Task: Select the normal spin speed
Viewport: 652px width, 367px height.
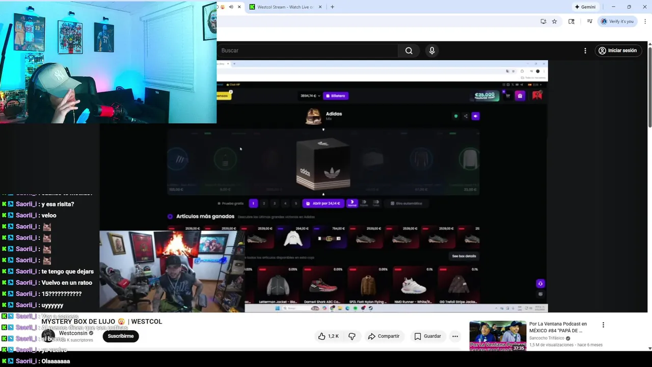Action: [352, 203]
